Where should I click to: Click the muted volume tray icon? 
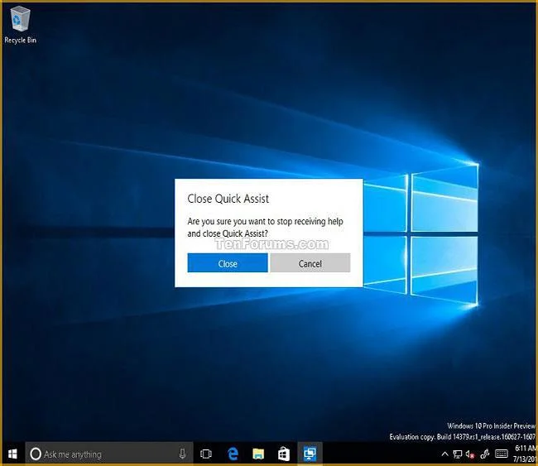pyautogui.click(x=470, y=454)
